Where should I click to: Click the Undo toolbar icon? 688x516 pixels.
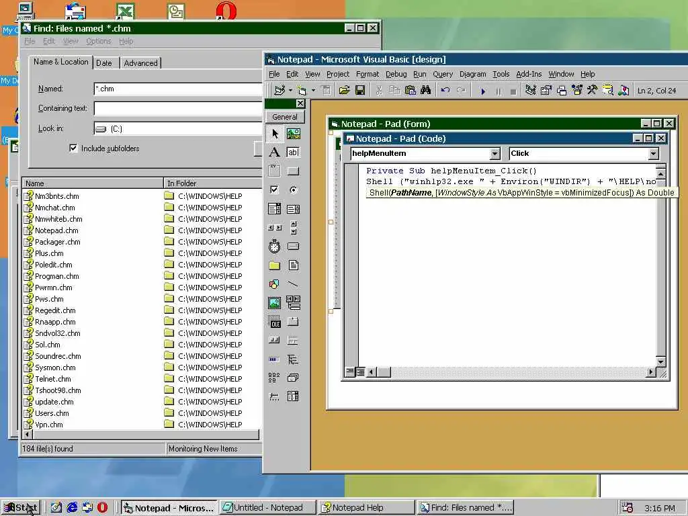tap(445, 91)
